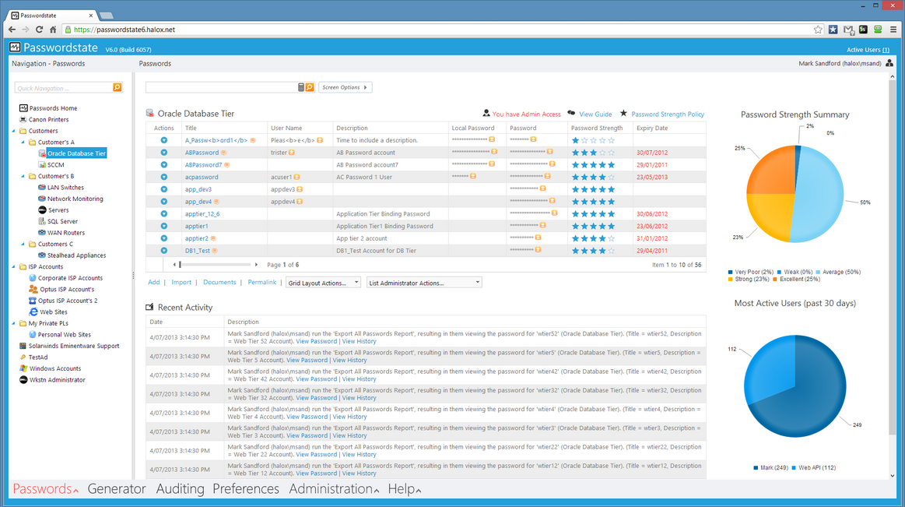Click in the Quick Navigation input field
905x507 pixels.
tap(64, 88)
